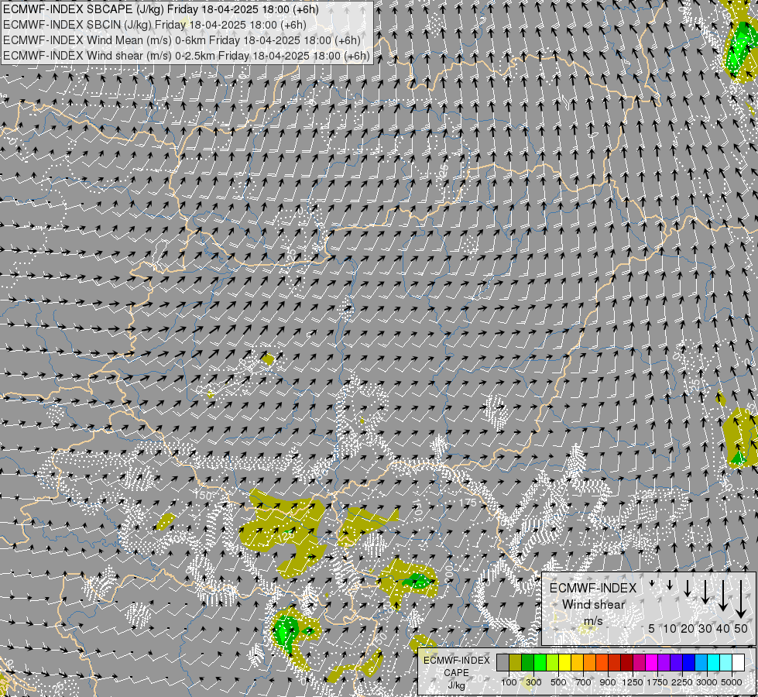Click the 50 m/s wind shear arrow
The image size is (758, 697).
741,599
